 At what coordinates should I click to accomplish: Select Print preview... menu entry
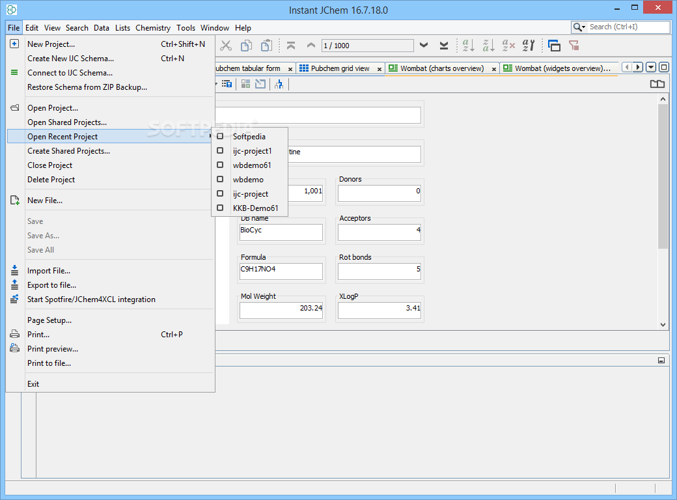(109, 349)
